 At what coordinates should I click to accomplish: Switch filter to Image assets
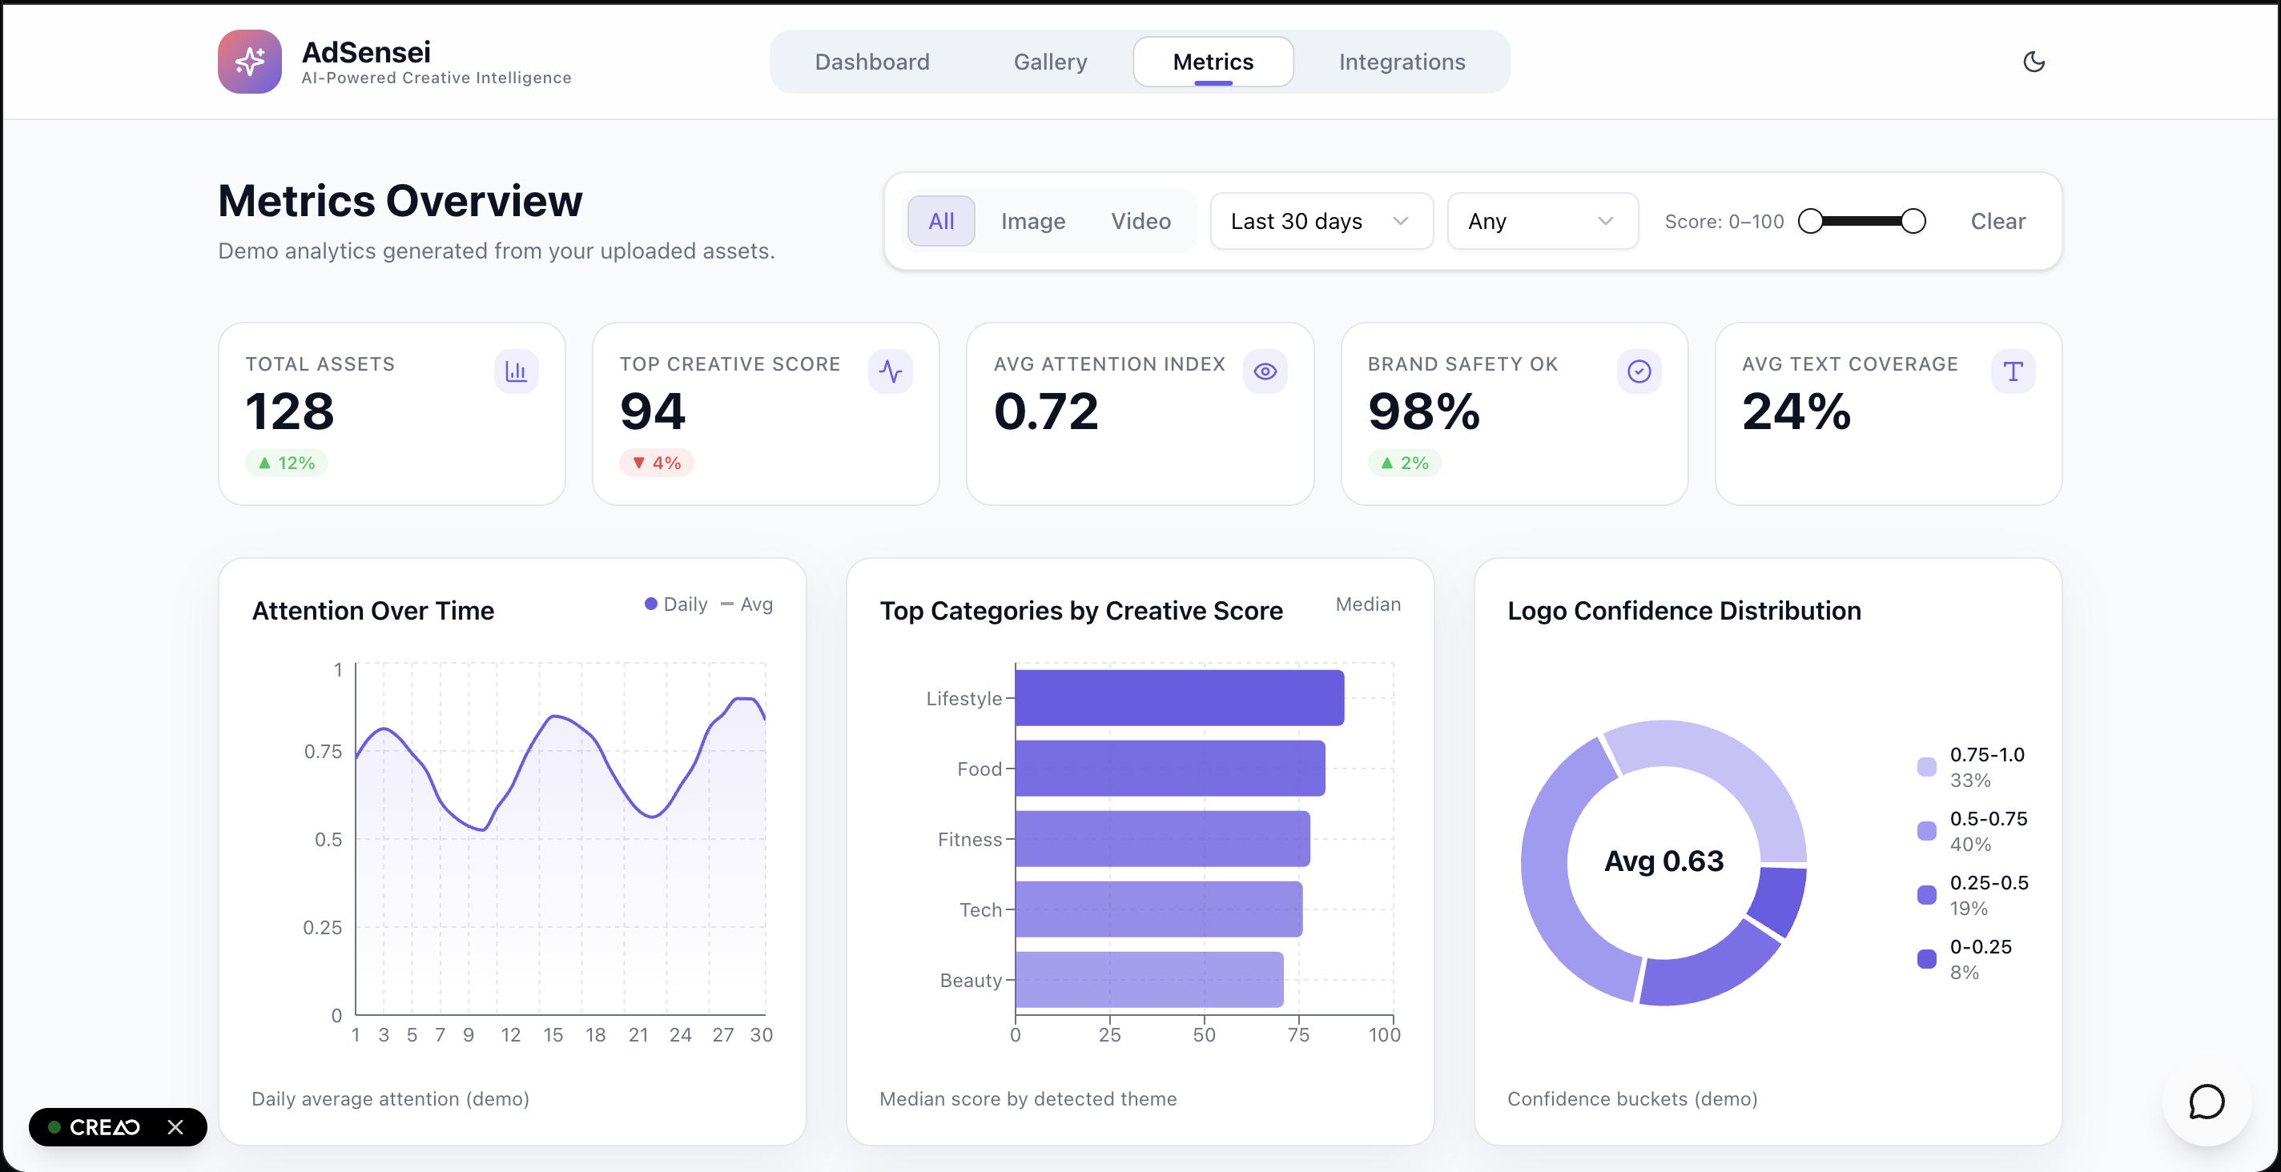[x=1032, y=221]
